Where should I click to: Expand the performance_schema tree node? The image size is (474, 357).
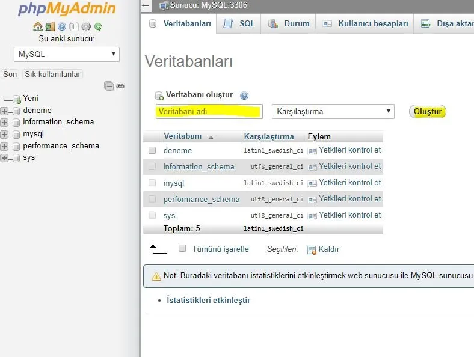click(x=4, y=146)
